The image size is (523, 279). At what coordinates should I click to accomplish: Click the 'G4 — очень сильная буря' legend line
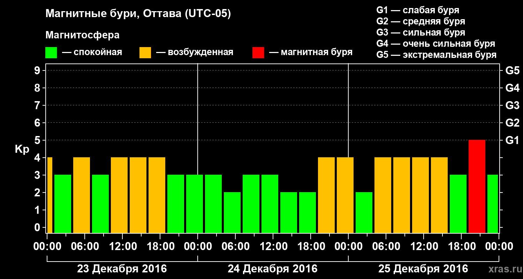[x=436, y=44]
